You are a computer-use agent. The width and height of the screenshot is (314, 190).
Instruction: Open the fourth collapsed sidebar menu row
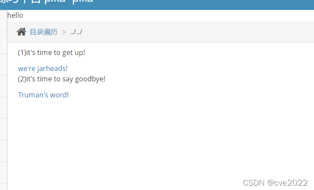[x=3, y=107]
